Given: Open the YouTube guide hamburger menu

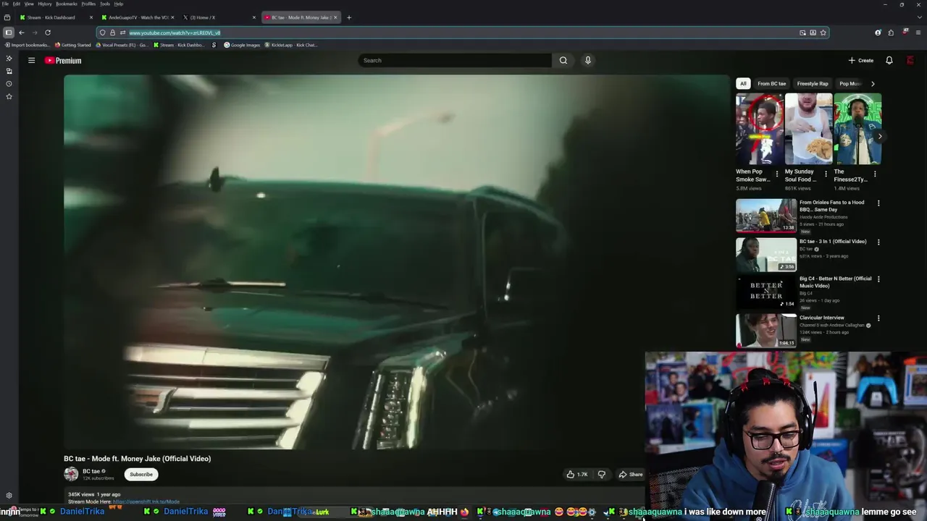Looking at the screenshot, I should pyautogui.click(x=31, y=60).
